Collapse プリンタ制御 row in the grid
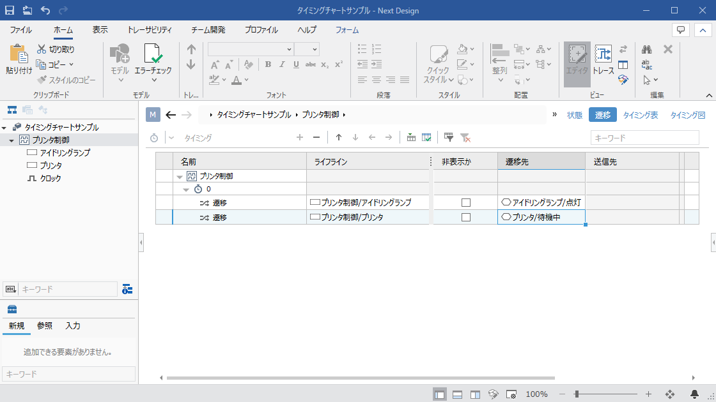Screen dimensions: 716x402 click(x=180, y=176)
